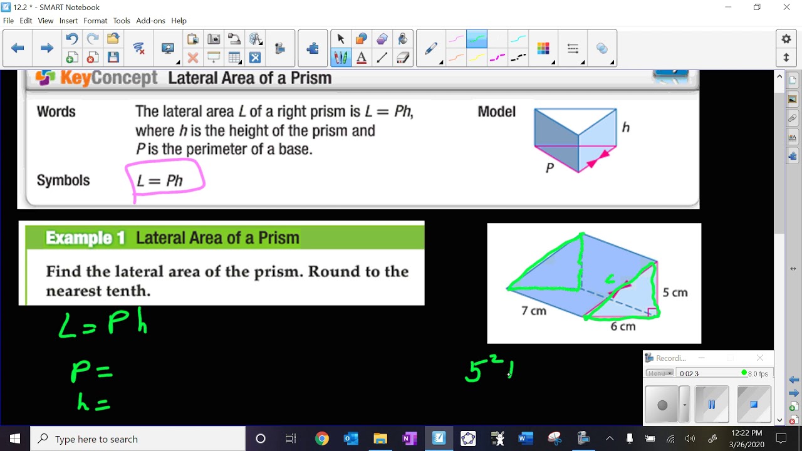Open the Menu dropdown in Recording window

(660, 373)
